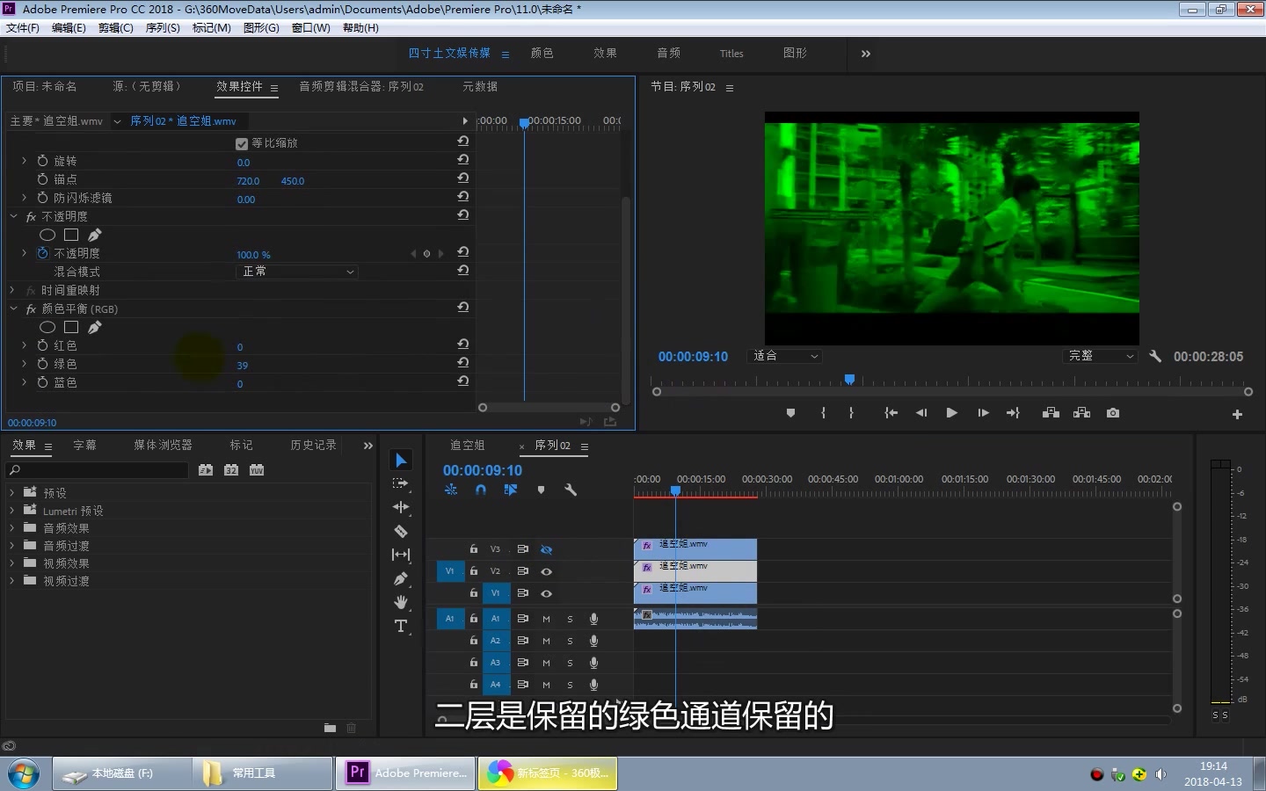Enable voice-over record on A3
The image size is (1266, 791).
(593, 663)
